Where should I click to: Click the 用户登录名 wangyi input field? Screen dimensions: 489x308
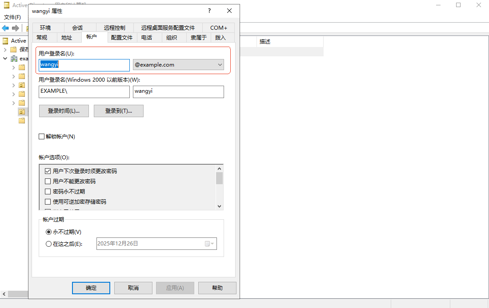pos(84,65)
